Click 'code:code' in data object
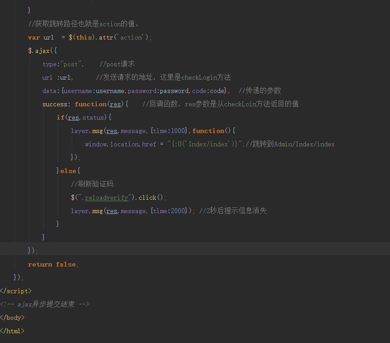 tap(208, 91)
